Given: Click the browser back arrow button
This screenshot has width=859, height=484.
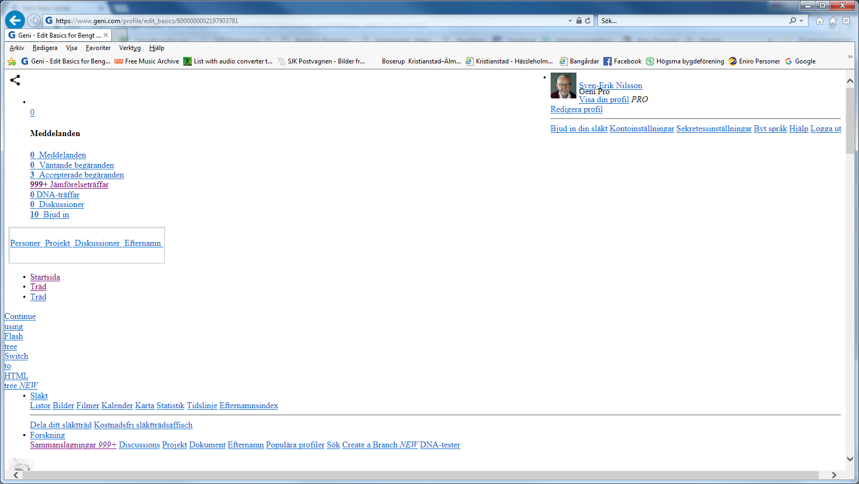Looking at the screenshot, I should tap(15, 20).
